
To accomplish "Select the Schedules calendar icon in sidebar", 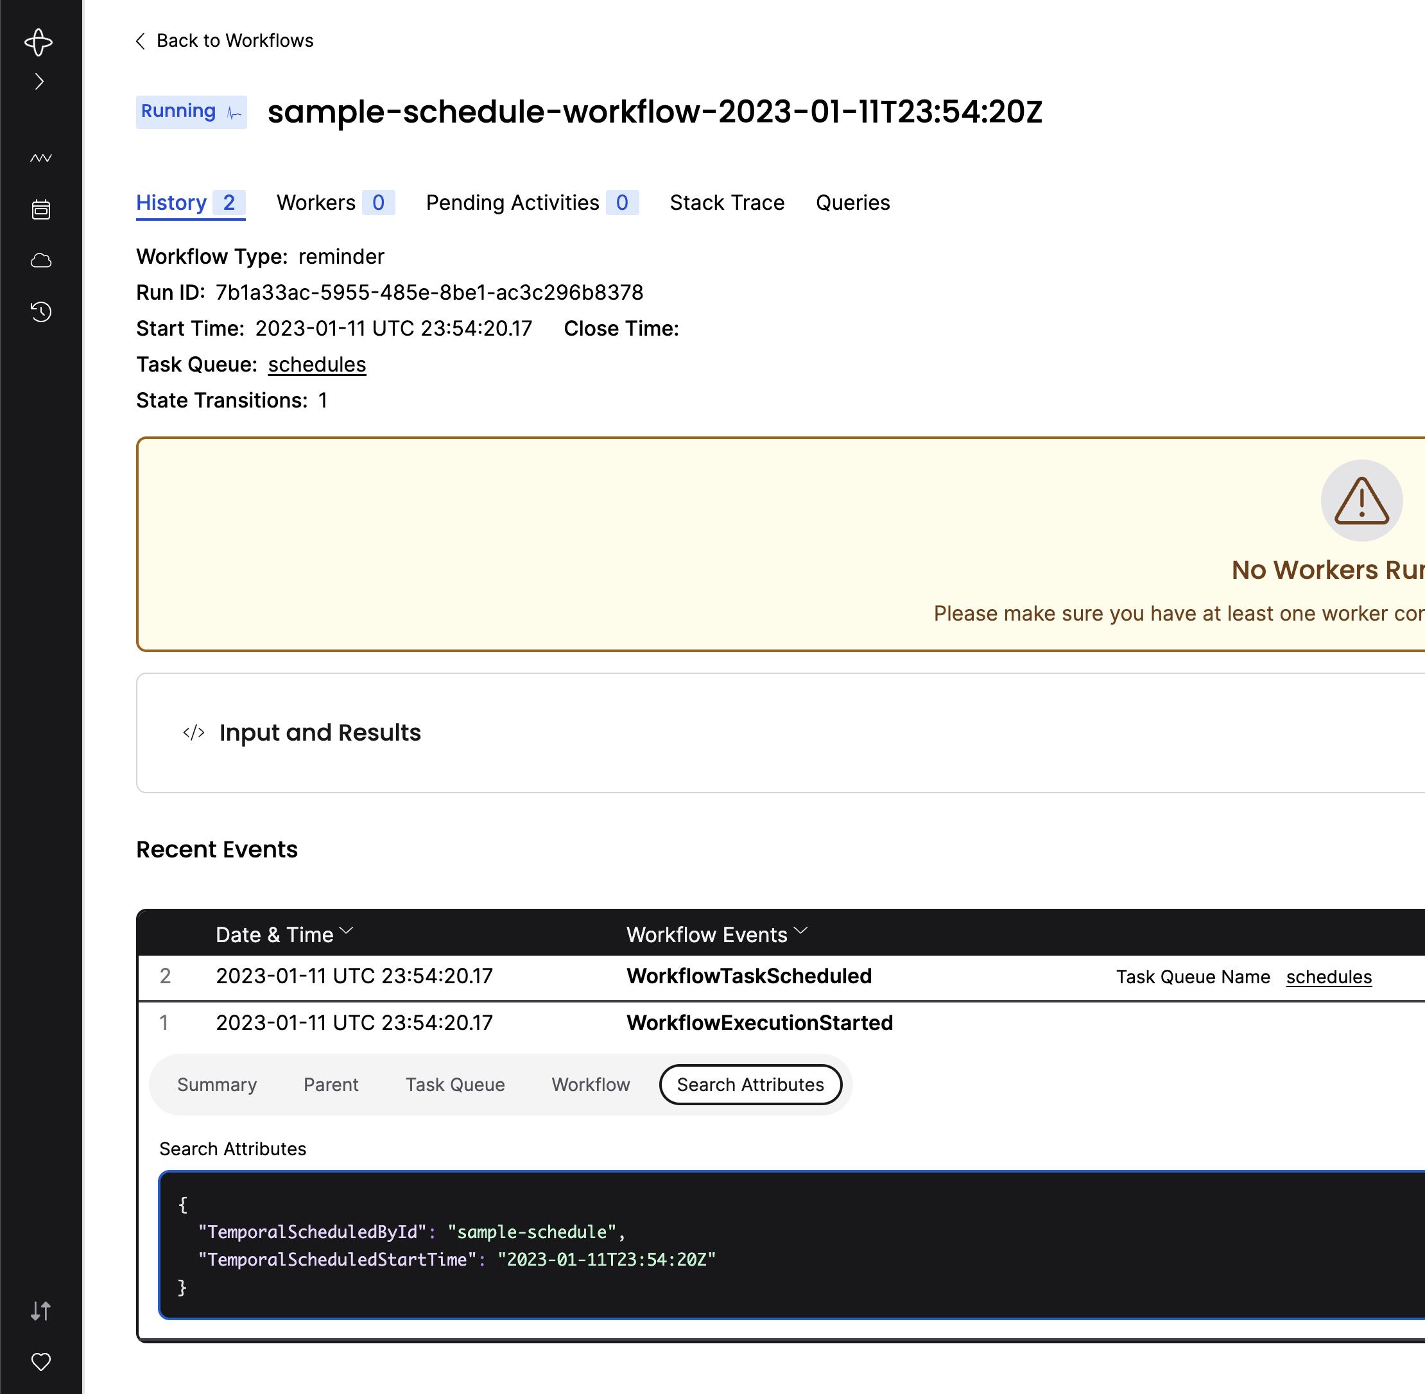I will tap(42, 209).
